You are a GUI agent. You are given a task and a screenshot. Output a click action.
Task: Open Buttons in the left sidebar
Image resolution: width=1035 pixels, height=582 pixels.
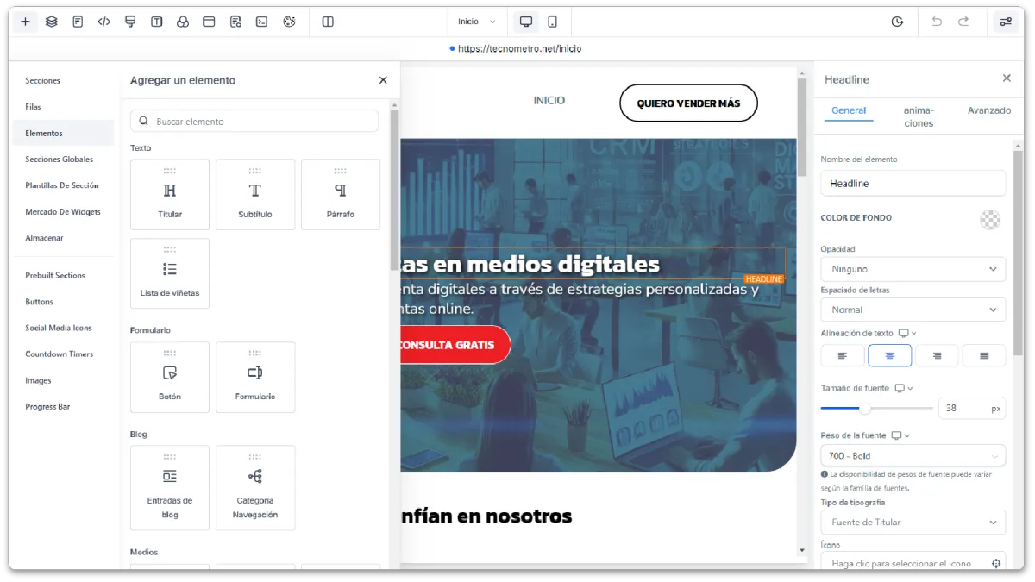[x=40, y=302]
